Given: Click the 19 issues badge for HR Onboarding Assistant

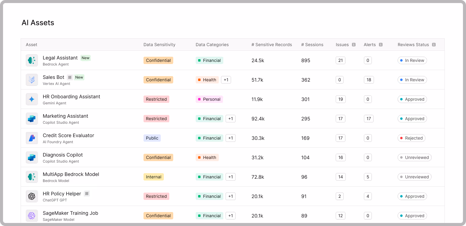Looking at the screenshot, I should click(340, 99).
